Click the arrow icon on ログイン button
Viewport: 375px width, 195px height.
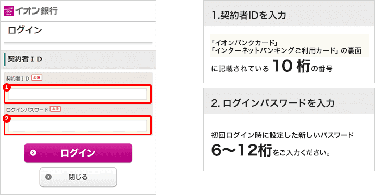(33, 153)
